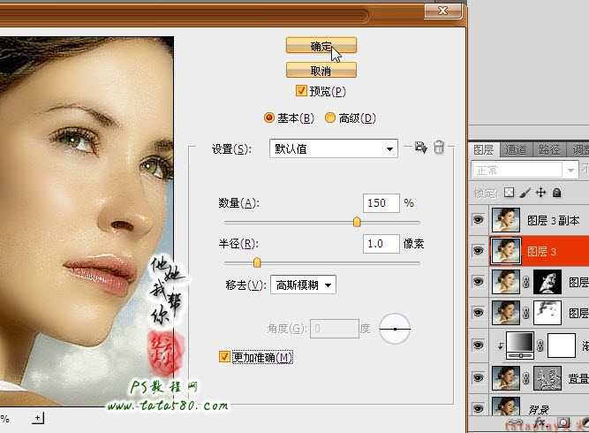The width and height of the screenshot is (589, 433).
Task: Hide the 图层 3 副本 layer via eye
Action: [479, 219]
